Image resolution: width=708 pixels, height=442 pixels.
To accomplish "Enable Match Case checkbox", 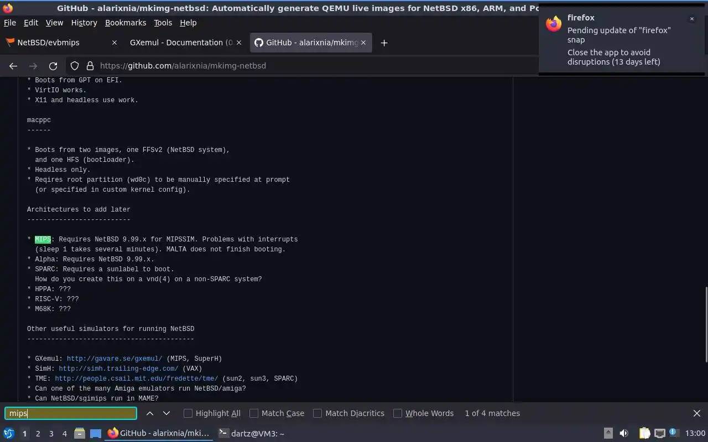I will click(x=254, y=413).
